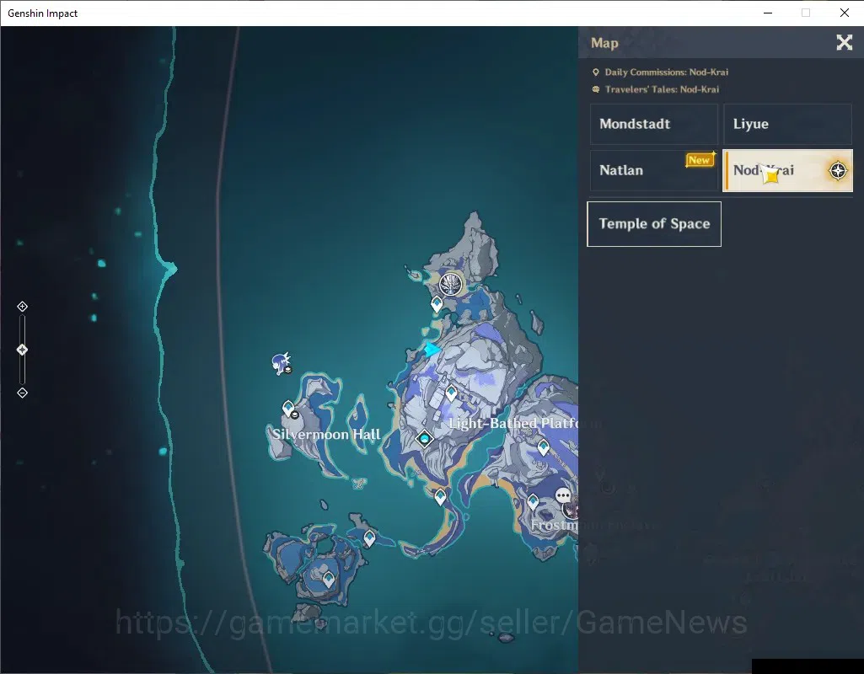Select the Statue of the Seven icon
Image resolution: width=864 pixels, height=674 pixels.
tap(451, 284)
